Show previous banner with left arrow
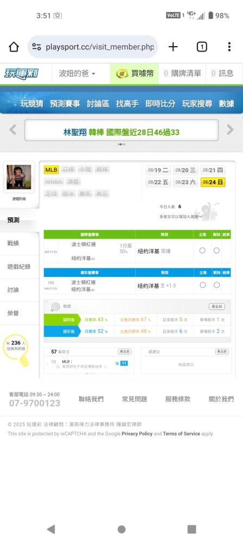Screen dimensions: 243x543 (13, 130)
